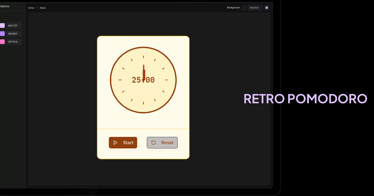Select the #E0C2FF color swatch
The image size is (374, 196).
(x=2, y=26)
